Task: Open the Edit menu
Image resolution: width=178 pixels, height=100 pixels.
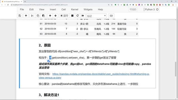Action: (31, 9)
